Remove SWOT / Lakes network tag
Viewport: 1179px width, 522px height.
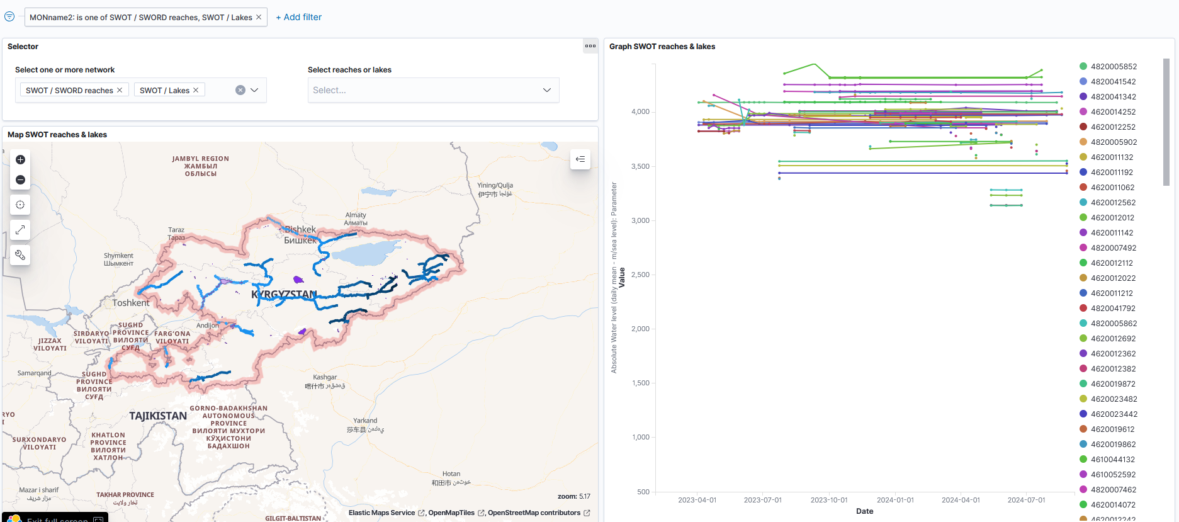tap(196, 90)
